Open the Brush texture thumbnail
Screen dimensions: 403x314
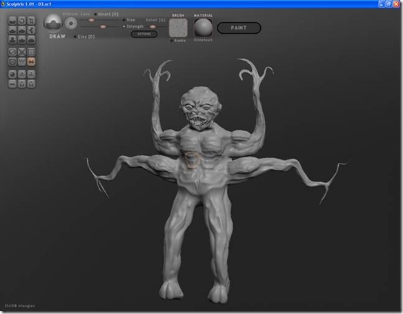click(178, 28)
